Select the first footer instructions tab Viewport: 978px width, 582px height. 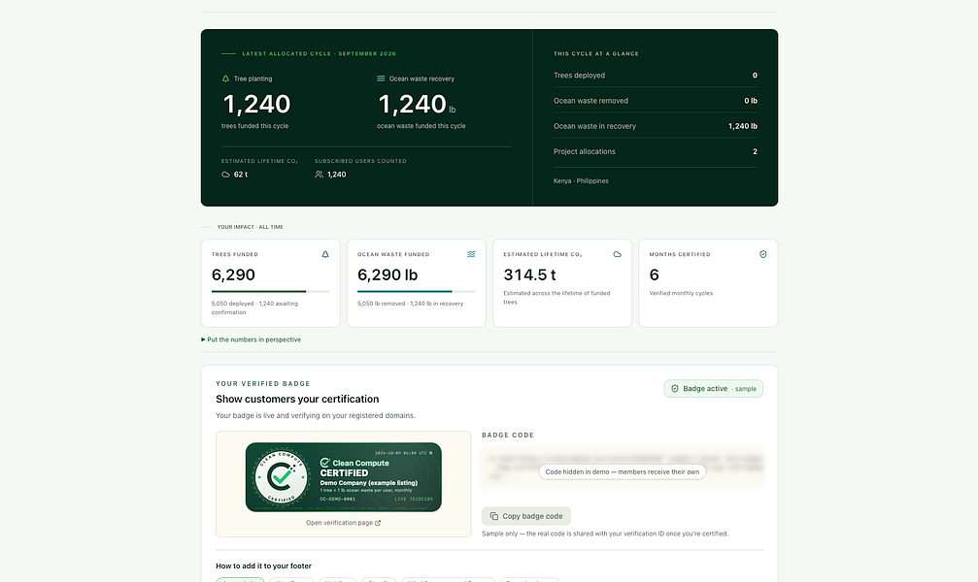pos(240,579)
